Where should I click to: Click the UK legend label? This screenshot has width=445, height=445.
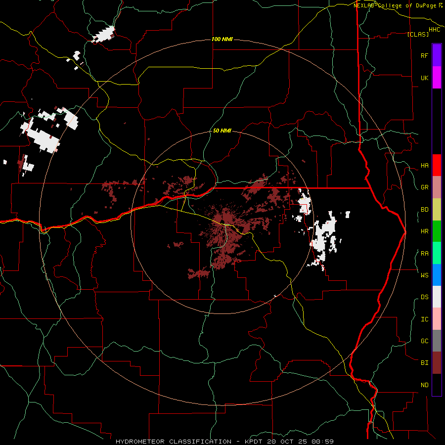tap(424, 78)
